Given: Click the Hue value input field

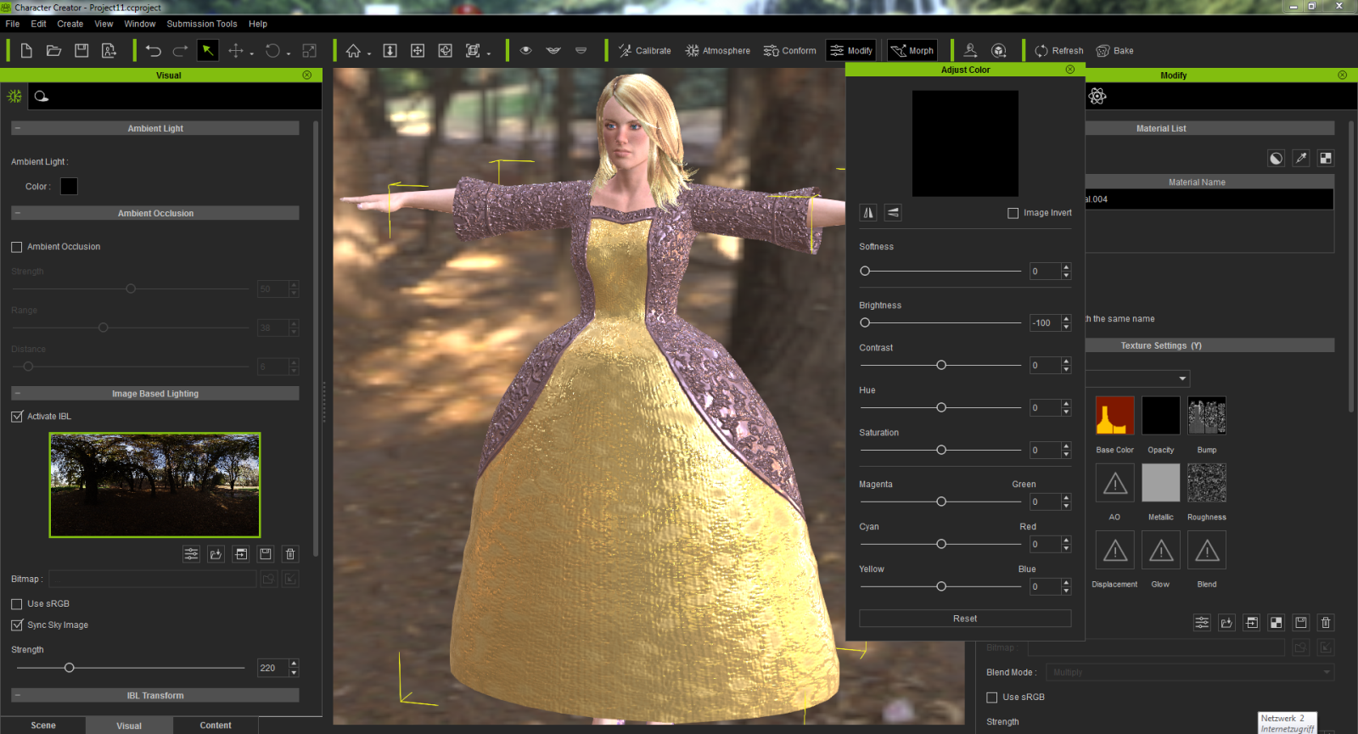Looking at the screenshot, I should tap(1045, 408).
